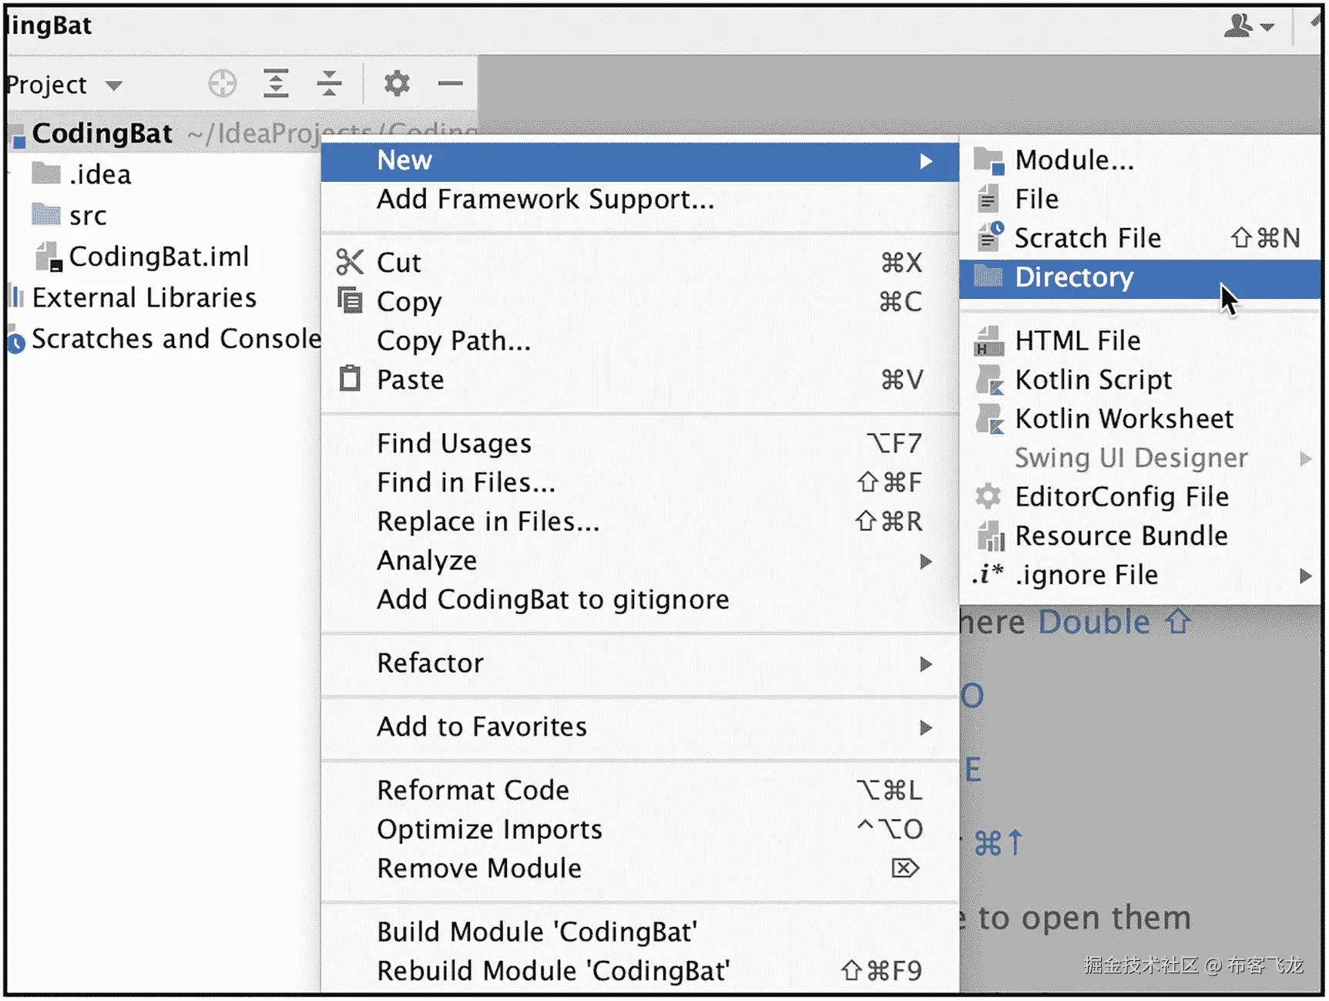
Task: Open the Project view dropdown arrow
Action: (x=114, y=86)
